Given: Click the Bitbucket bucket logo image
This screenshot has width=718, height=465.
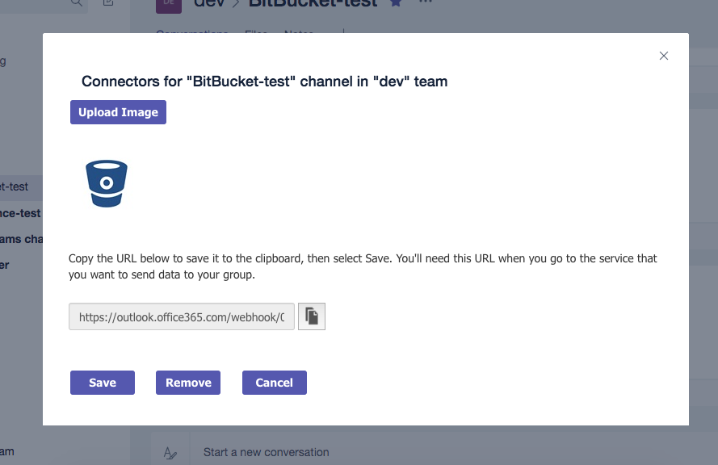Looking at the screenshot, I should tap(107, 183).
